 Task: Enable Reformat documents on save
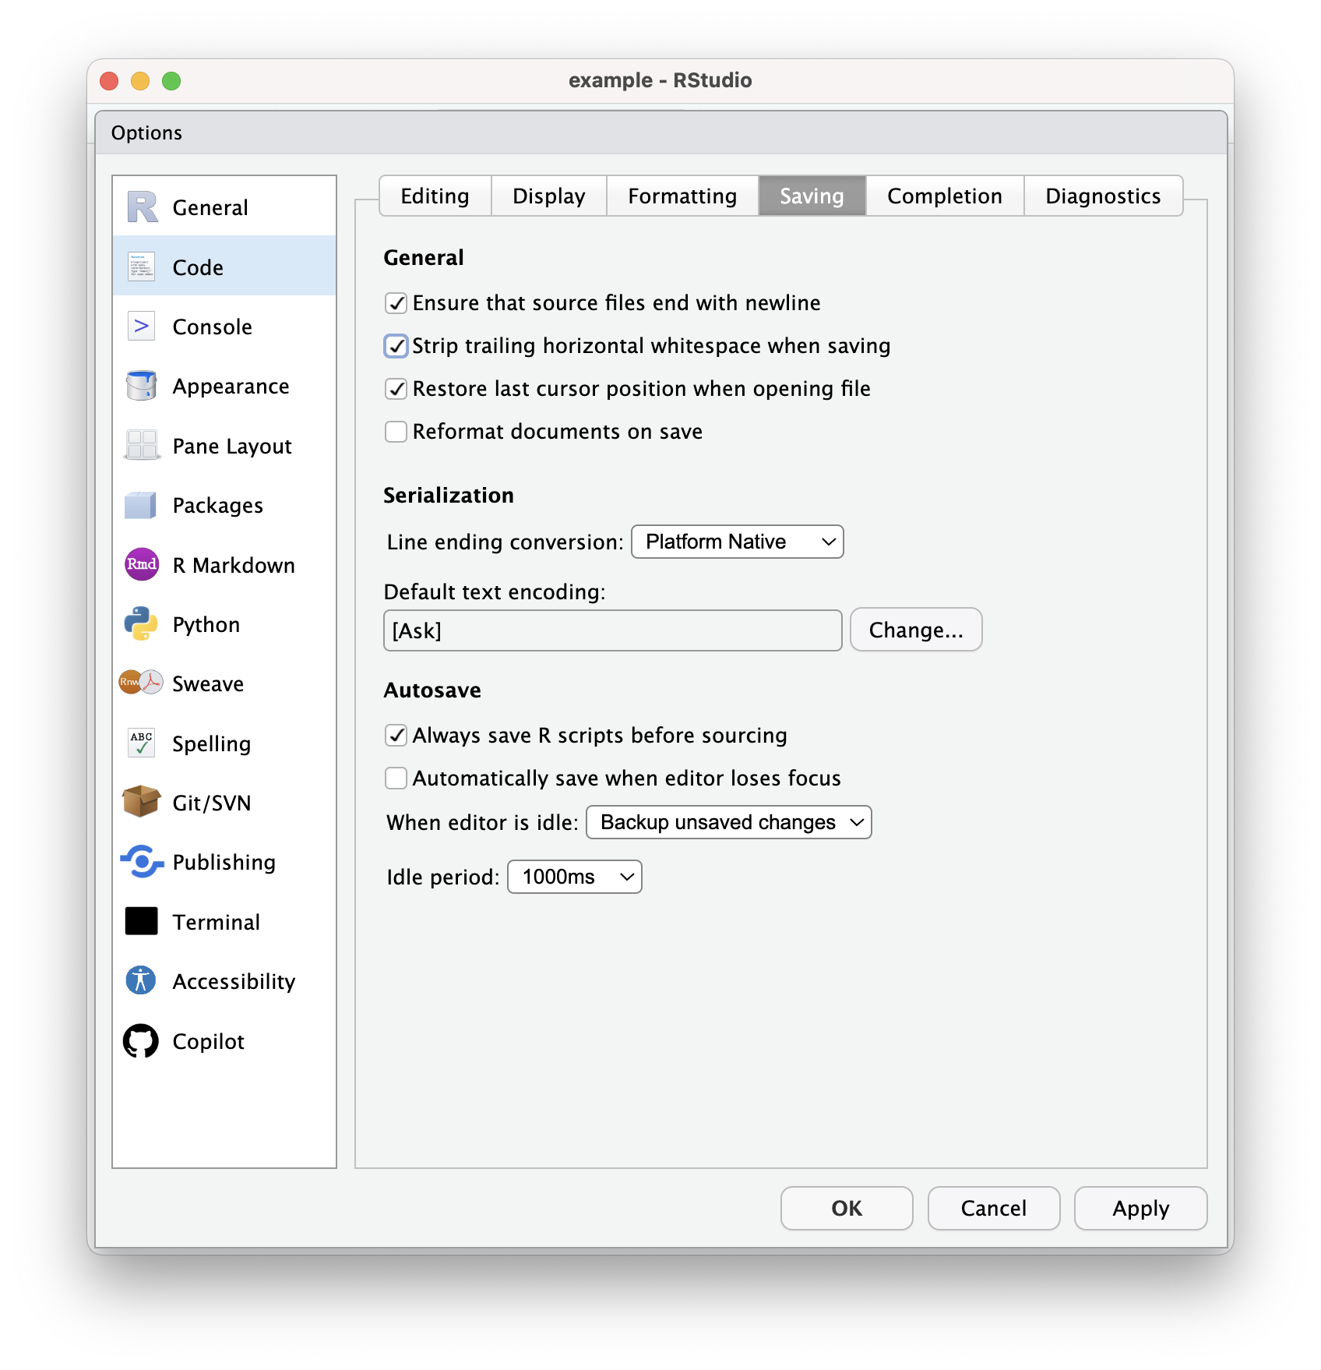(x=396, y=432)
